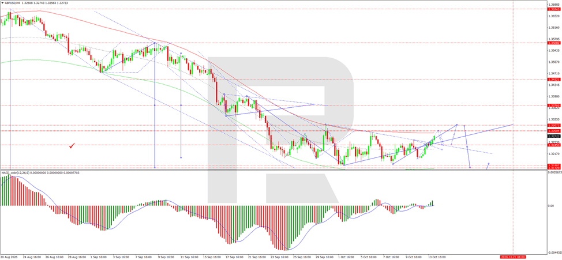562x260 pixels.
Task: Click the red price level label 1.32453
Action: coord(554,145)
